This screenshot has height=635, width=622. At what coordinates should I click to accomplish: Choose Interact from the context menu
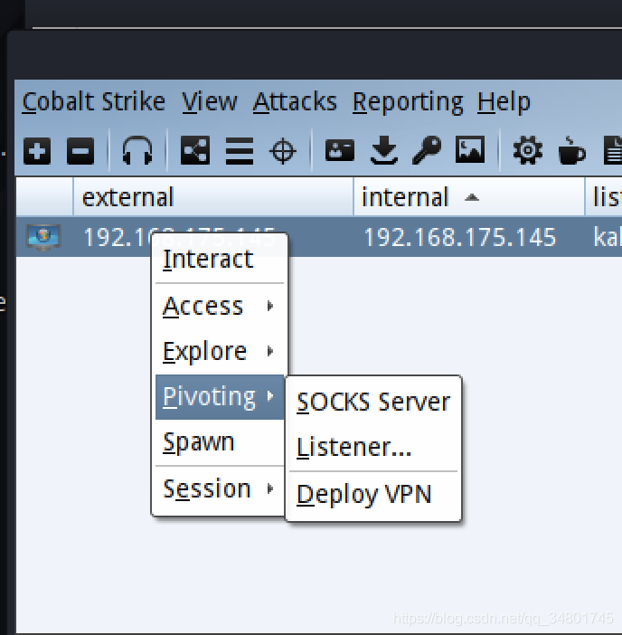point(220,260)
